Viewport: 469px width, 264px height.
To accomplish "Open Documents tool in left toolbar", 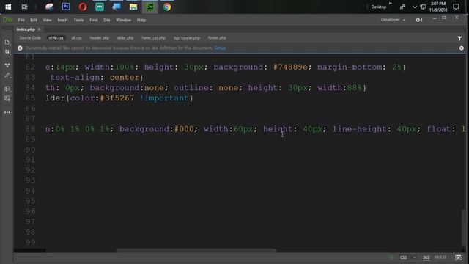I will 7,43.
